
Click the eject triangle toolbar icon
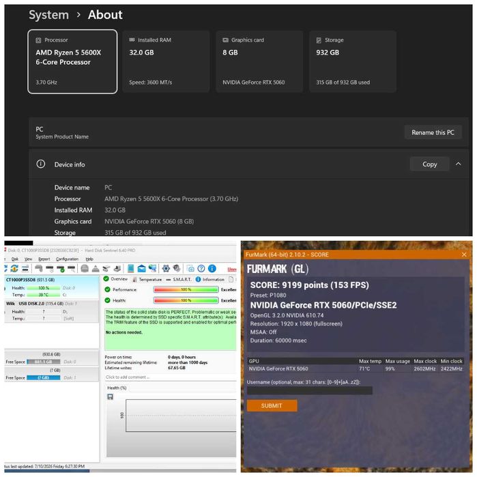(x=96, y=269)
